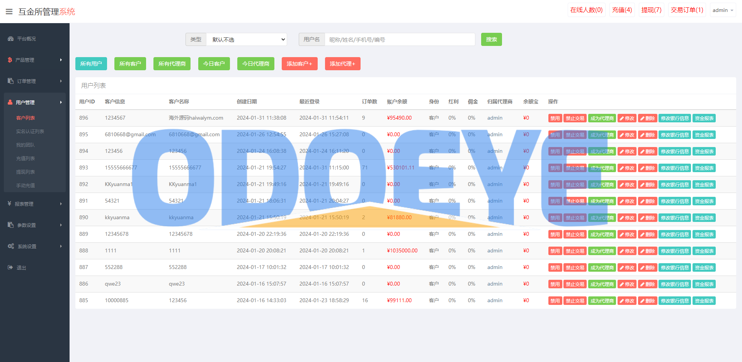Click the green 搜索 button
Image resolution: width=742 pixels, height=362 pixels.
491,39
